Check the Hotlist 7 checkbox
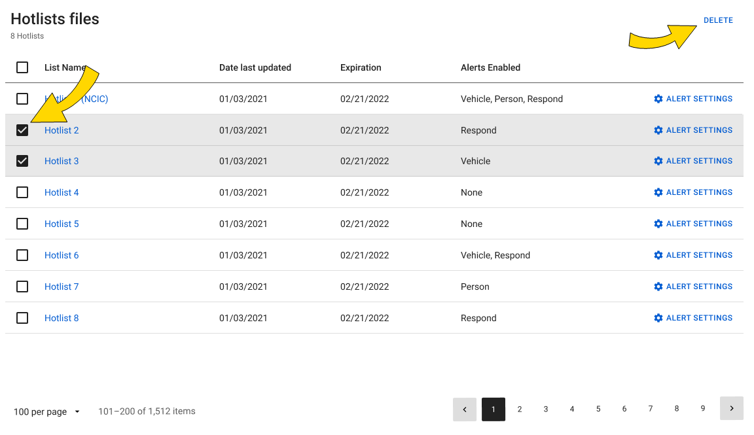754x435 pixels. tap(22, 287)
